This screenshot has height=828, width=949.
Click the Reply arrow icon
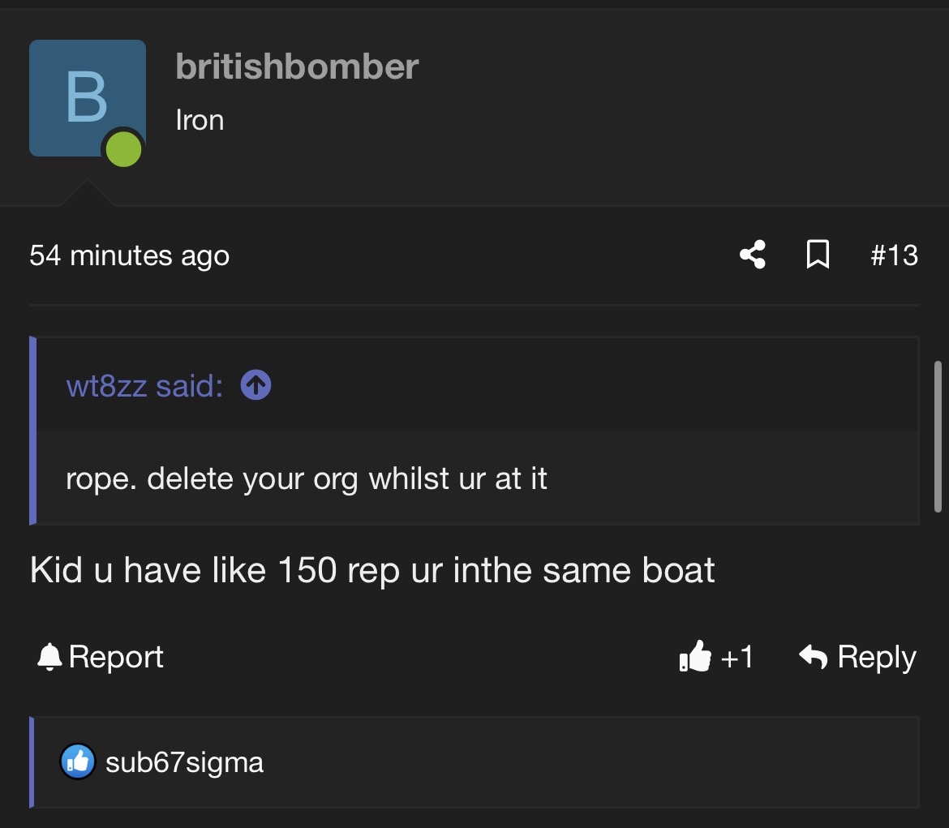(x=814, y=656)
